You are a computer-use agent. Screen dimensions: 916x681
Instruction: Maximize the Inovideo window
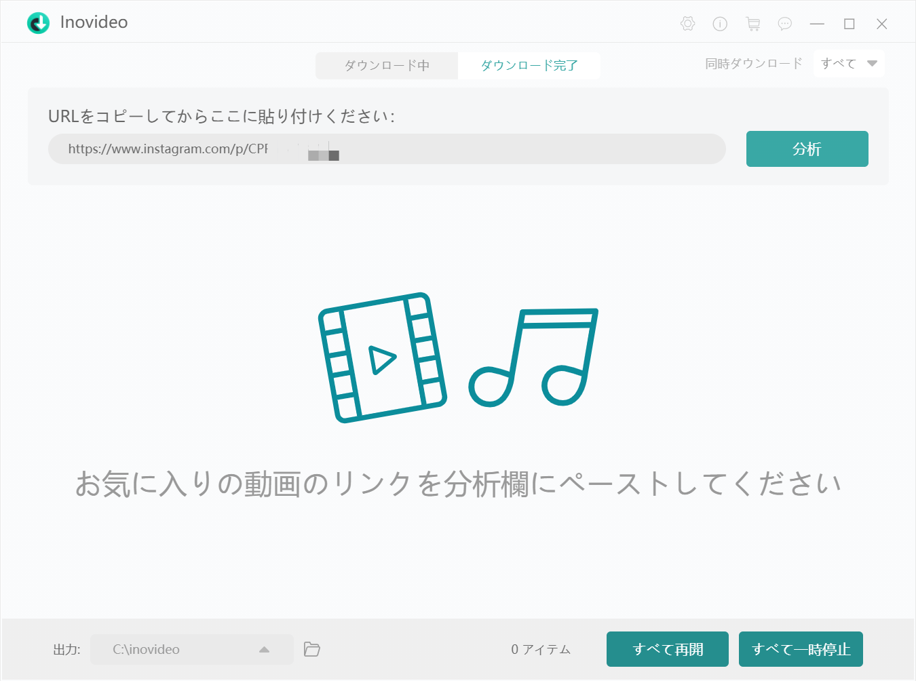click(x=849, y=23)
